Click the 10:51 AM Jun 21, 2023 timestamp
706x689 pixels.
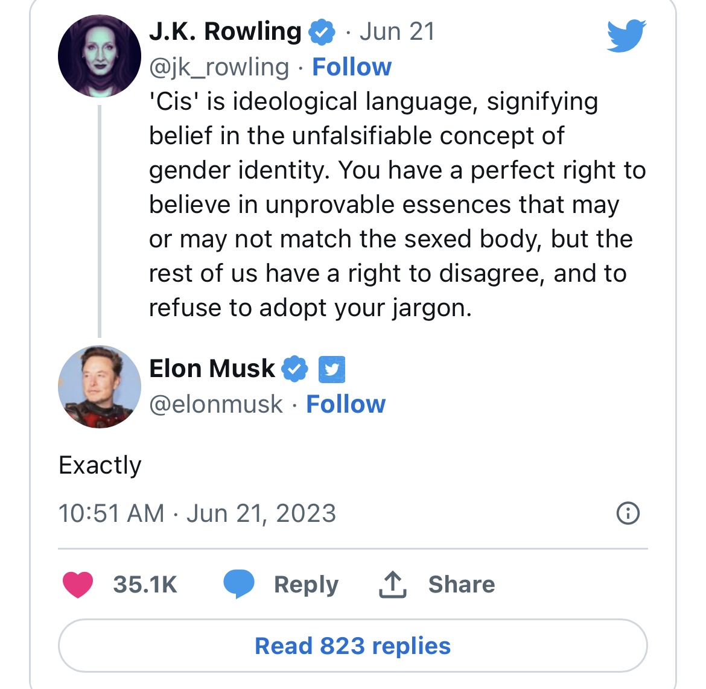[x=197, y=513]
